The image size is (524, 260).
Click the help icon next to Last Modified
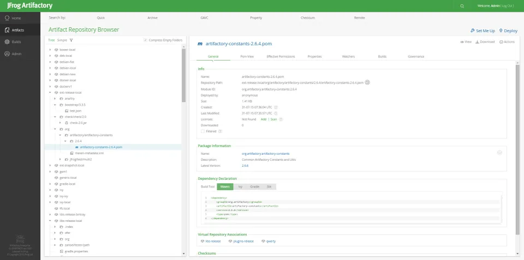point(276,113)
